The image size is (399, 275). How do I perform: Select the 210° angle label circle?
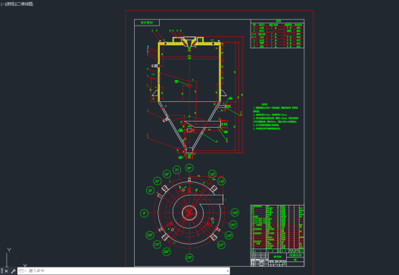[x=229, y=236]
